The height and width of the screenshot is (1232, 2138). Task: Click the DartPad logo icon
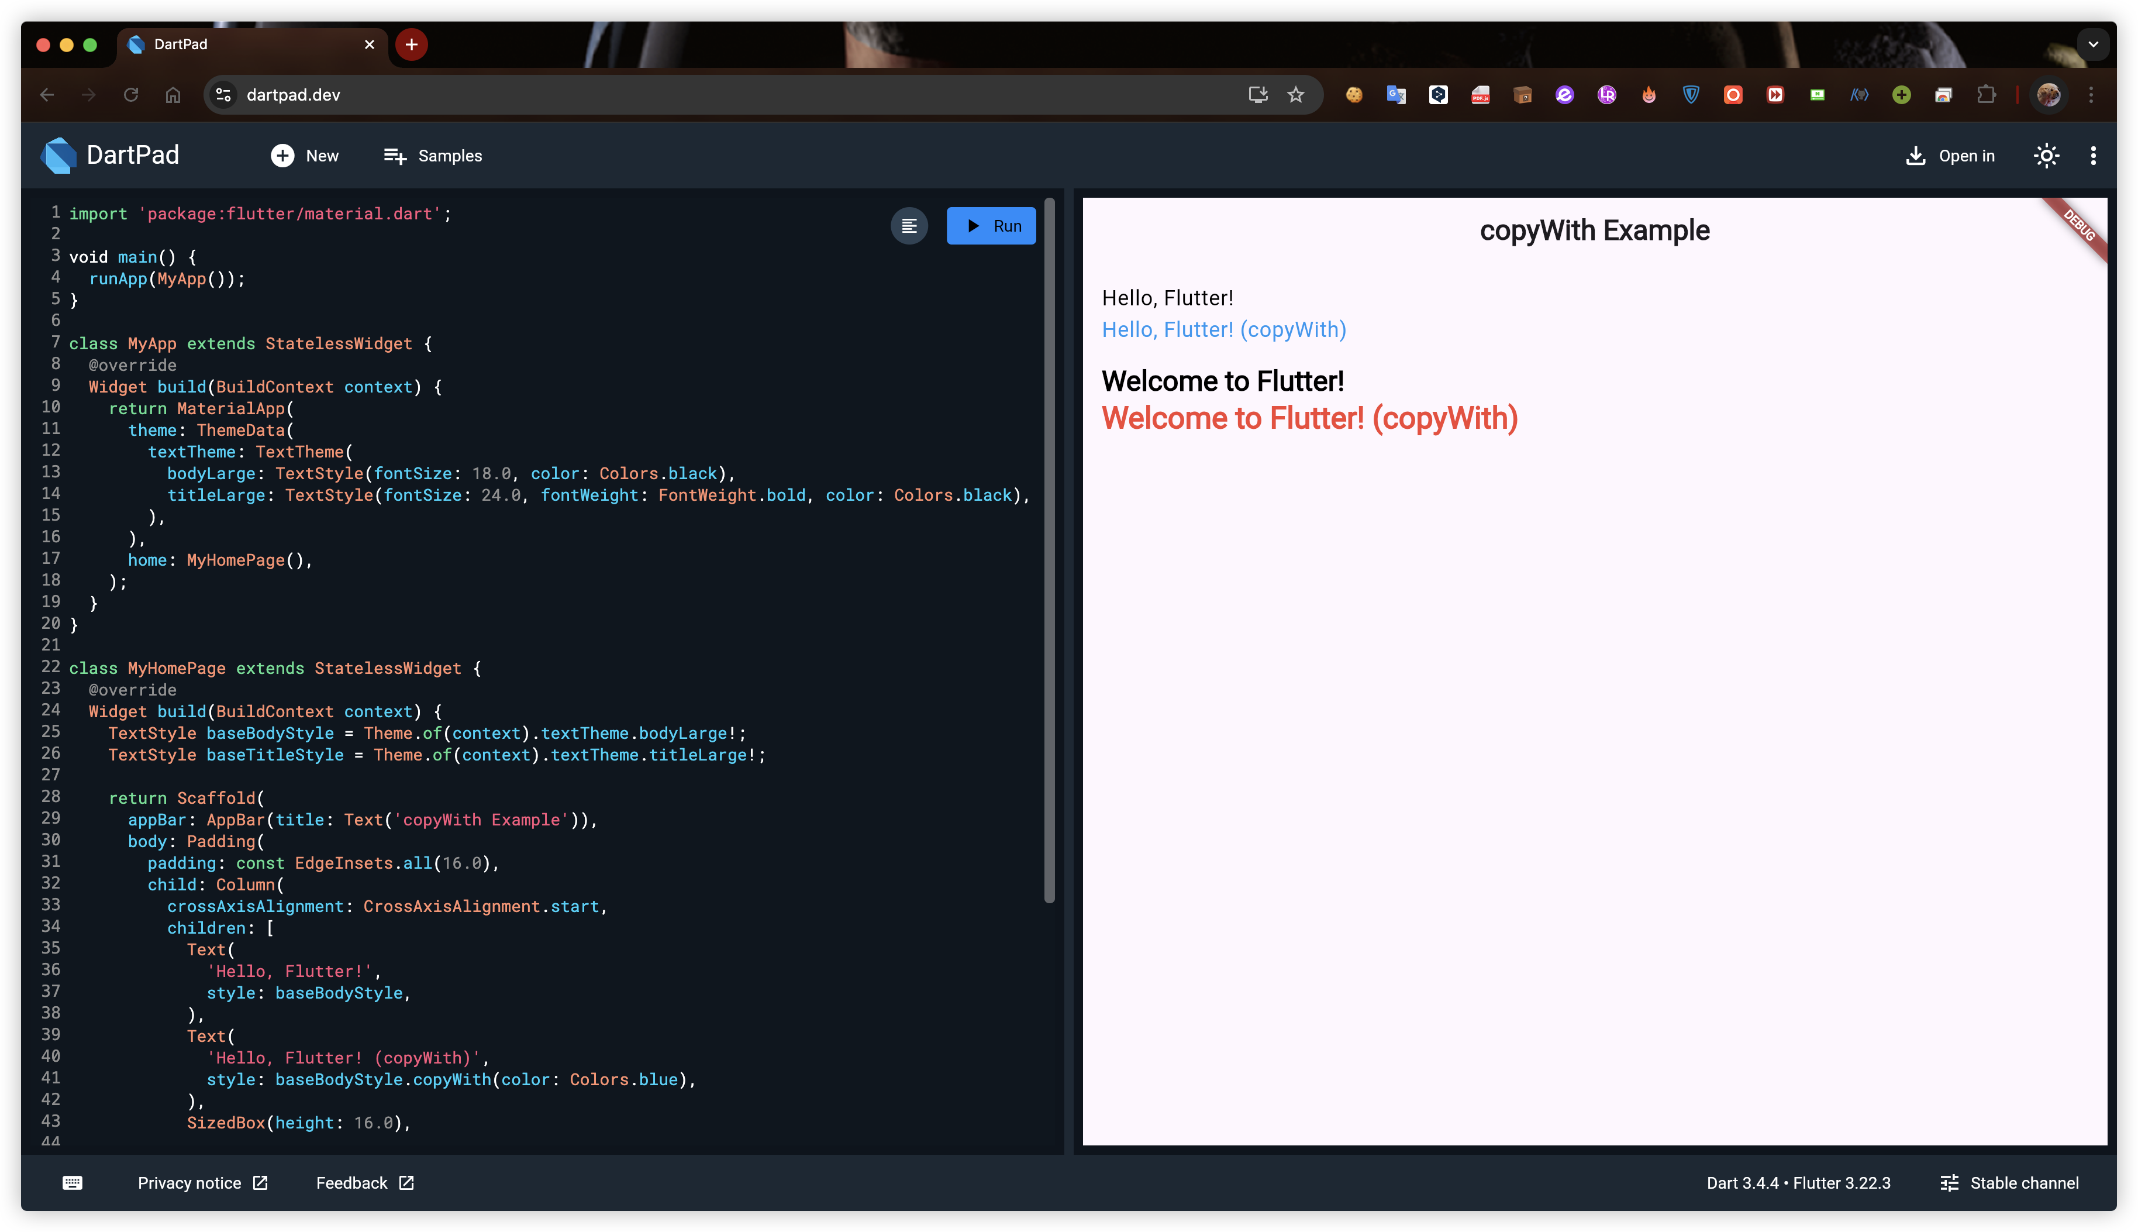point(59,156)
